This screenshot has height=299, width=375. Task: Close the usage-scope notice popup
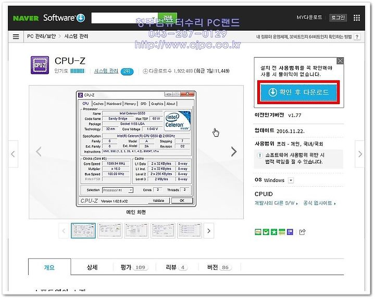[340, 61]
